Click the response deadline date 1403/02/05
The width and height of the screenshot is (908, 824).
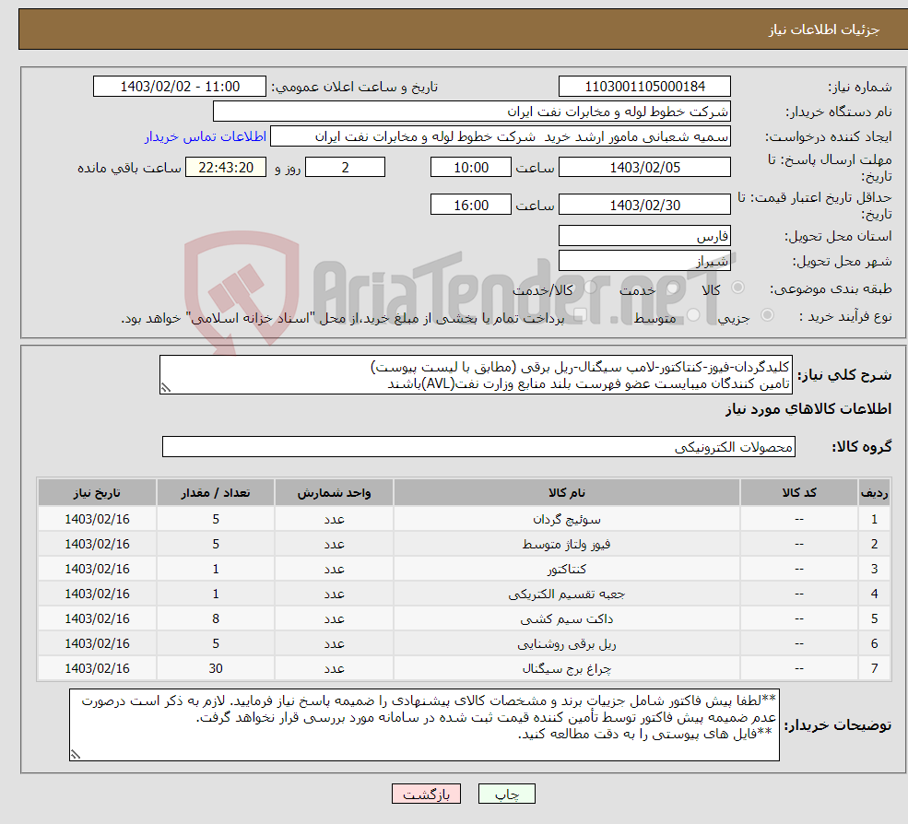pyautogui.click(x=644, y=168)
